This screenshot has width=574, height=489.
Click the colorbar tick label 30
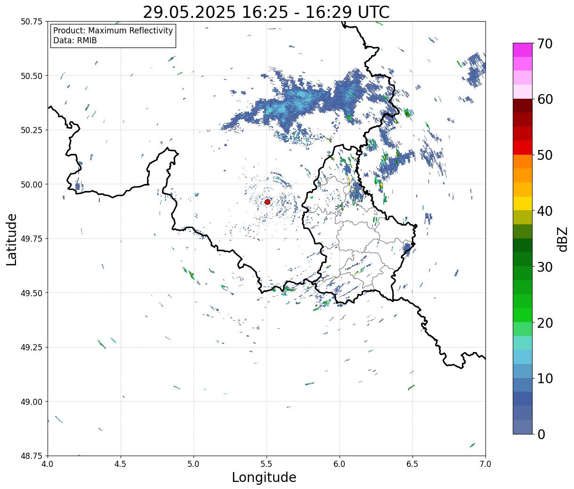544,267
